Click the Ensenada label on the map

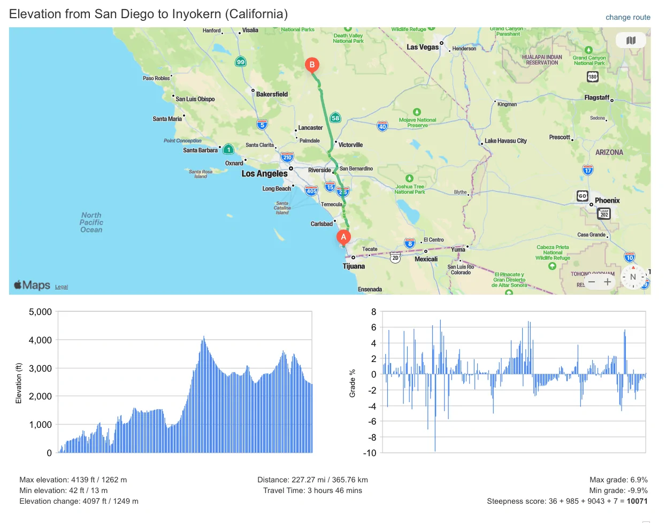370,289
